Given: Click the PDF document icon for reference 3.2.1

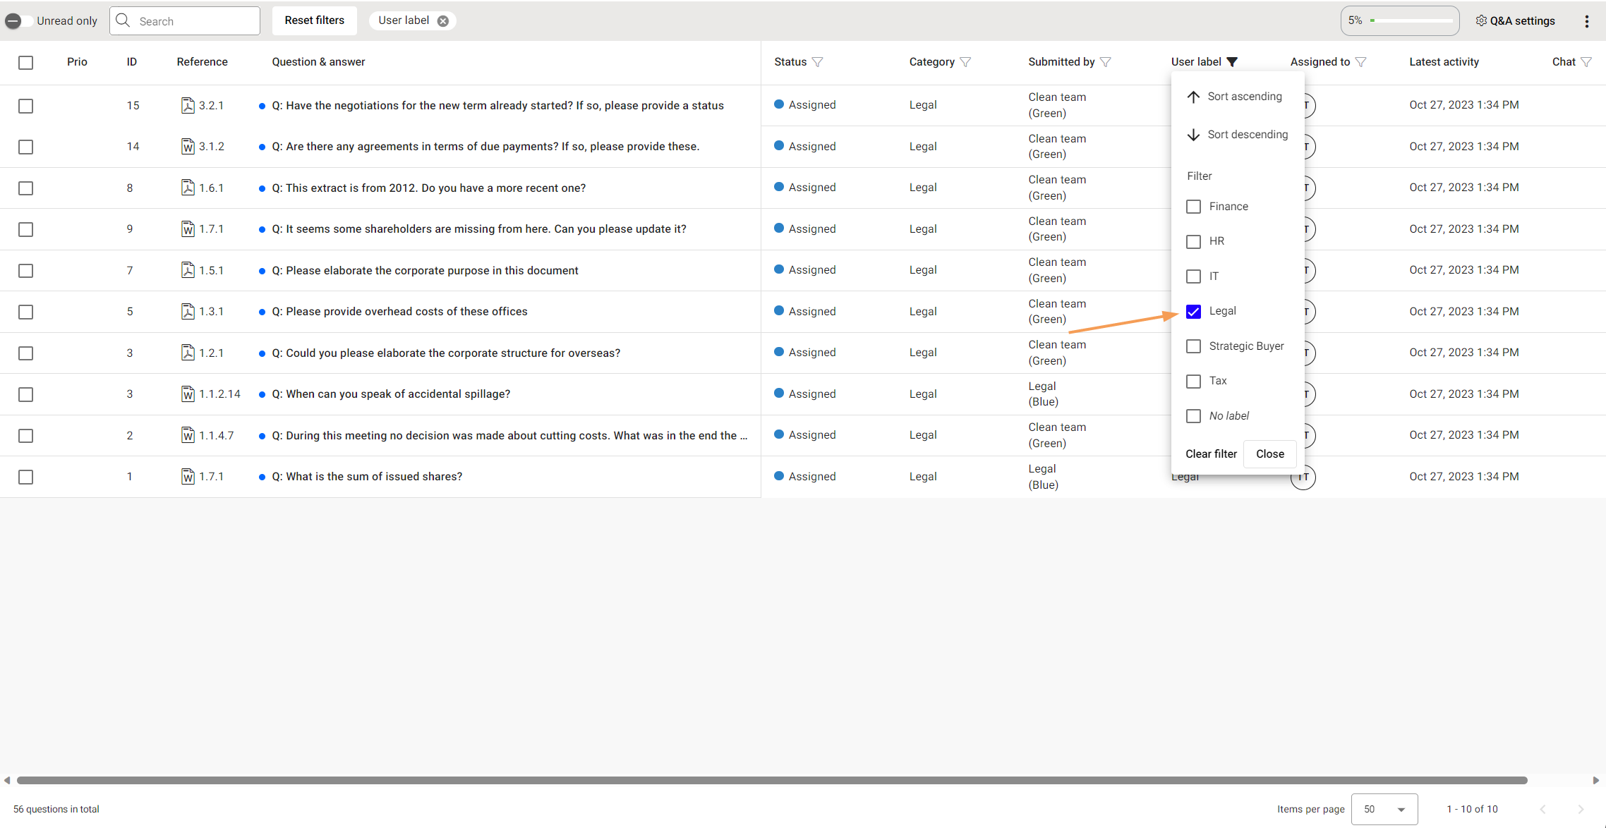Looking at the screenshot, I should click(x=188, y=106).
